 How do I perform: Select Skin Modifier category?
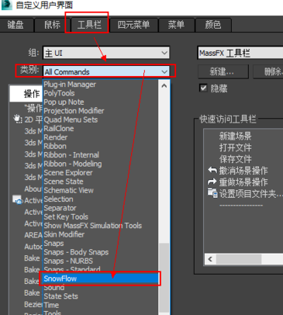64,234
